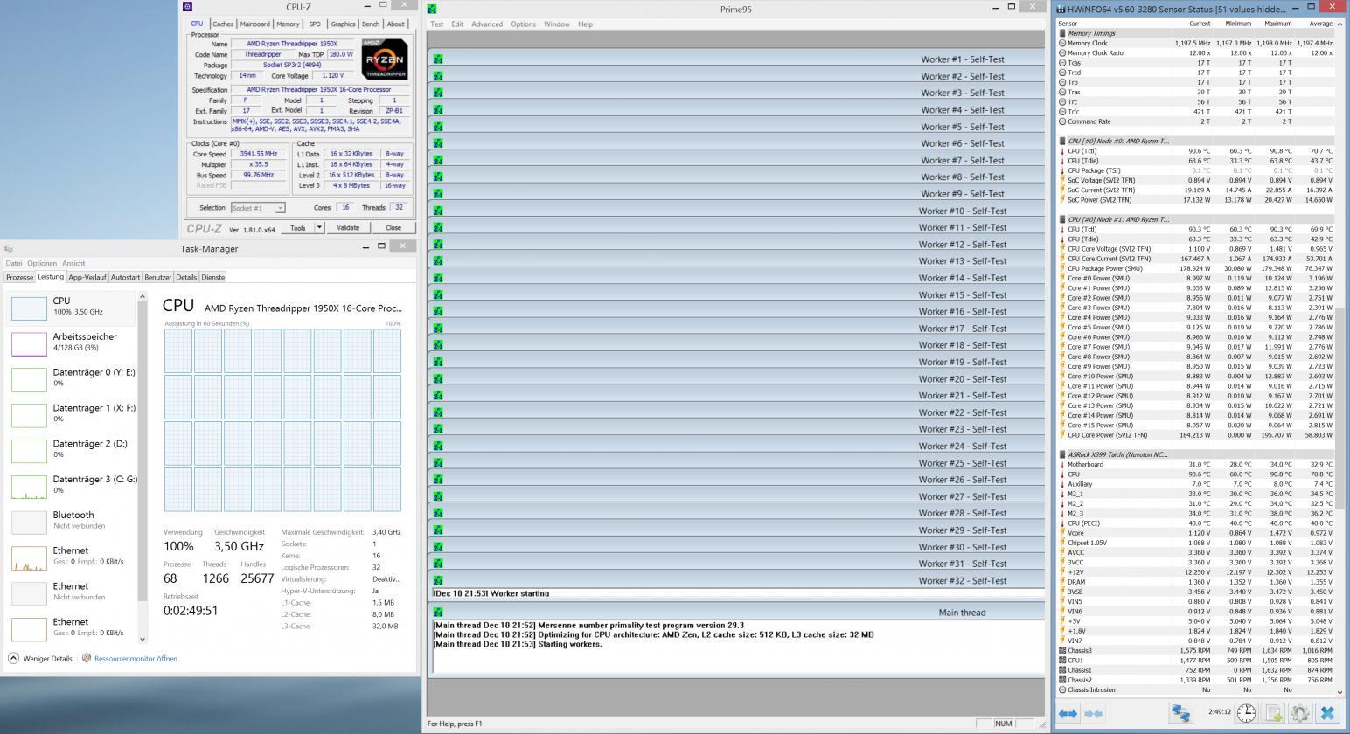
Task: Click the Task-Manager sidebar scroll-up arrow
Action: coord(142,297)
